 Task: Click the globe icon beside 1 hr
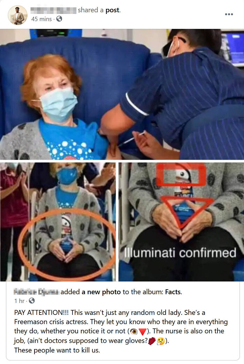(32, 301)
